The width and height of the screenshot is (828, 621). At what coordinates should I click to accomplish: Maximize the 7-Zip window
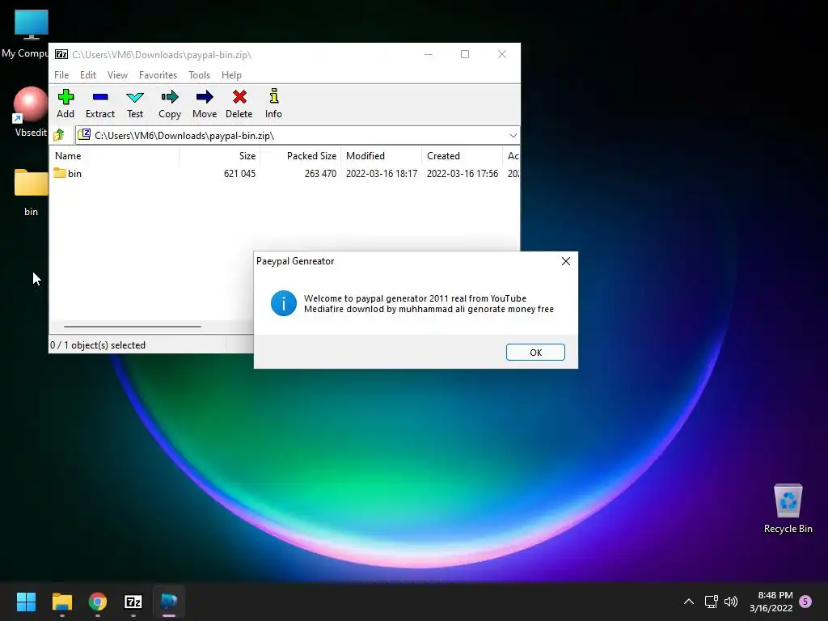point(465,54)
